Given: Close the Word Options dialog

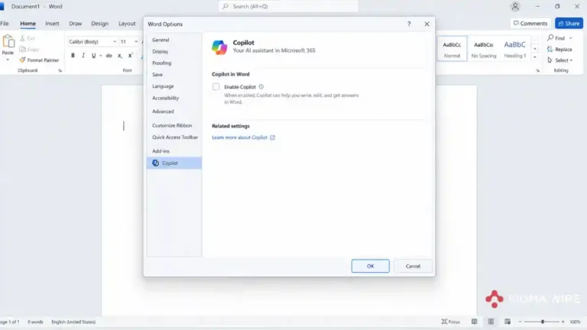Looking at the screenshot, I should pos(426,24).
